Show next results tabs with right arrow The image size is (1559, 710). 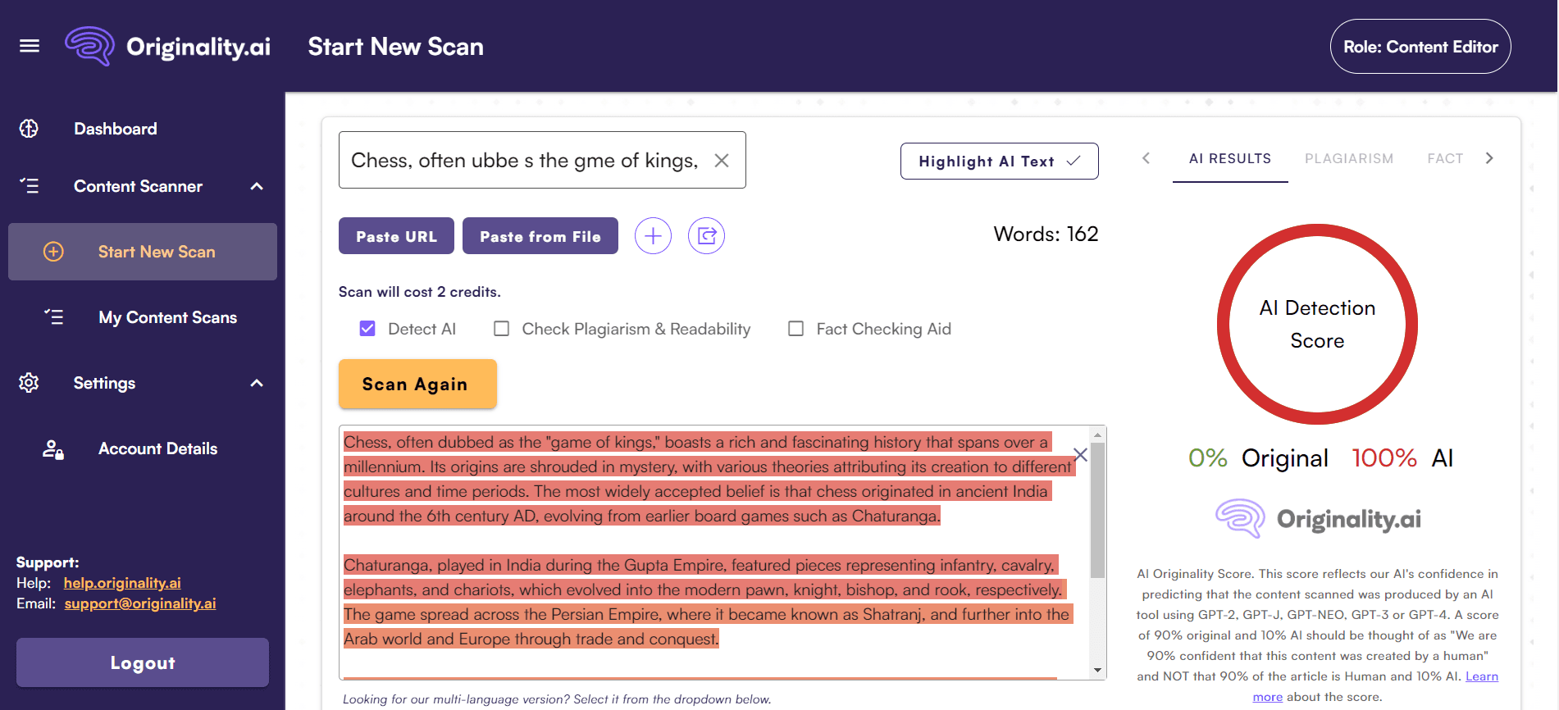click(1489, 158)
